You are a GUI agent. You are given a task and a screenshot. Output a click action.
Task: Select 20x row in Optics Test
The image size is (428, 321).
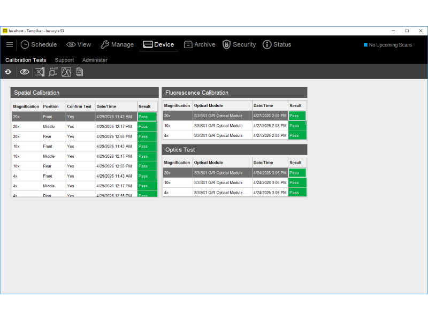tap(234, 173)
